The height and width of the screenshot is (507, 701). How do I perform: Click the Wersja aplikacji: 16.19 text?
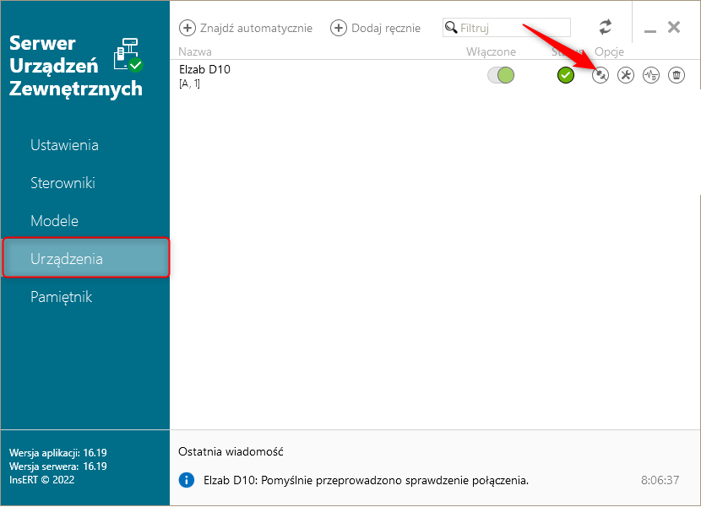click(58, 452)
